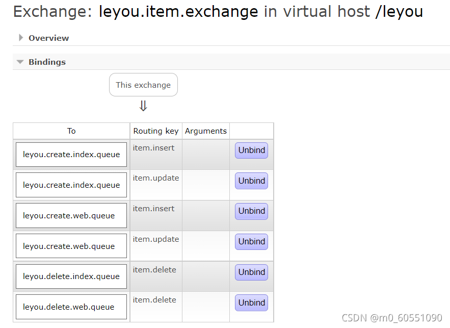
Task: Click the To column header
Action: [71, 131]
